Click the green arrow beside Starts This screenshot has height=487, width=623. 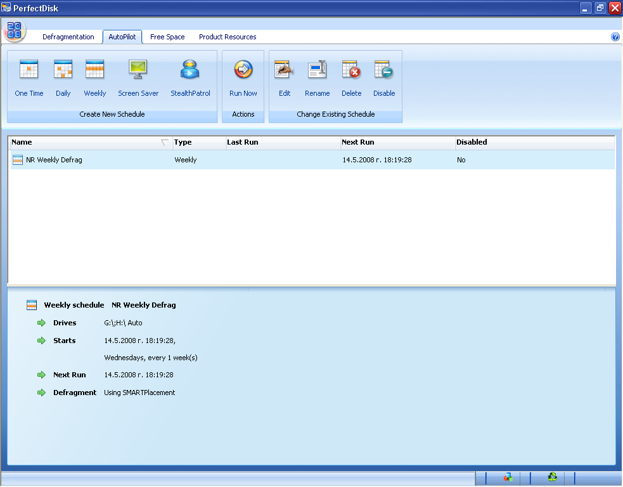click(x=41, y=341)
